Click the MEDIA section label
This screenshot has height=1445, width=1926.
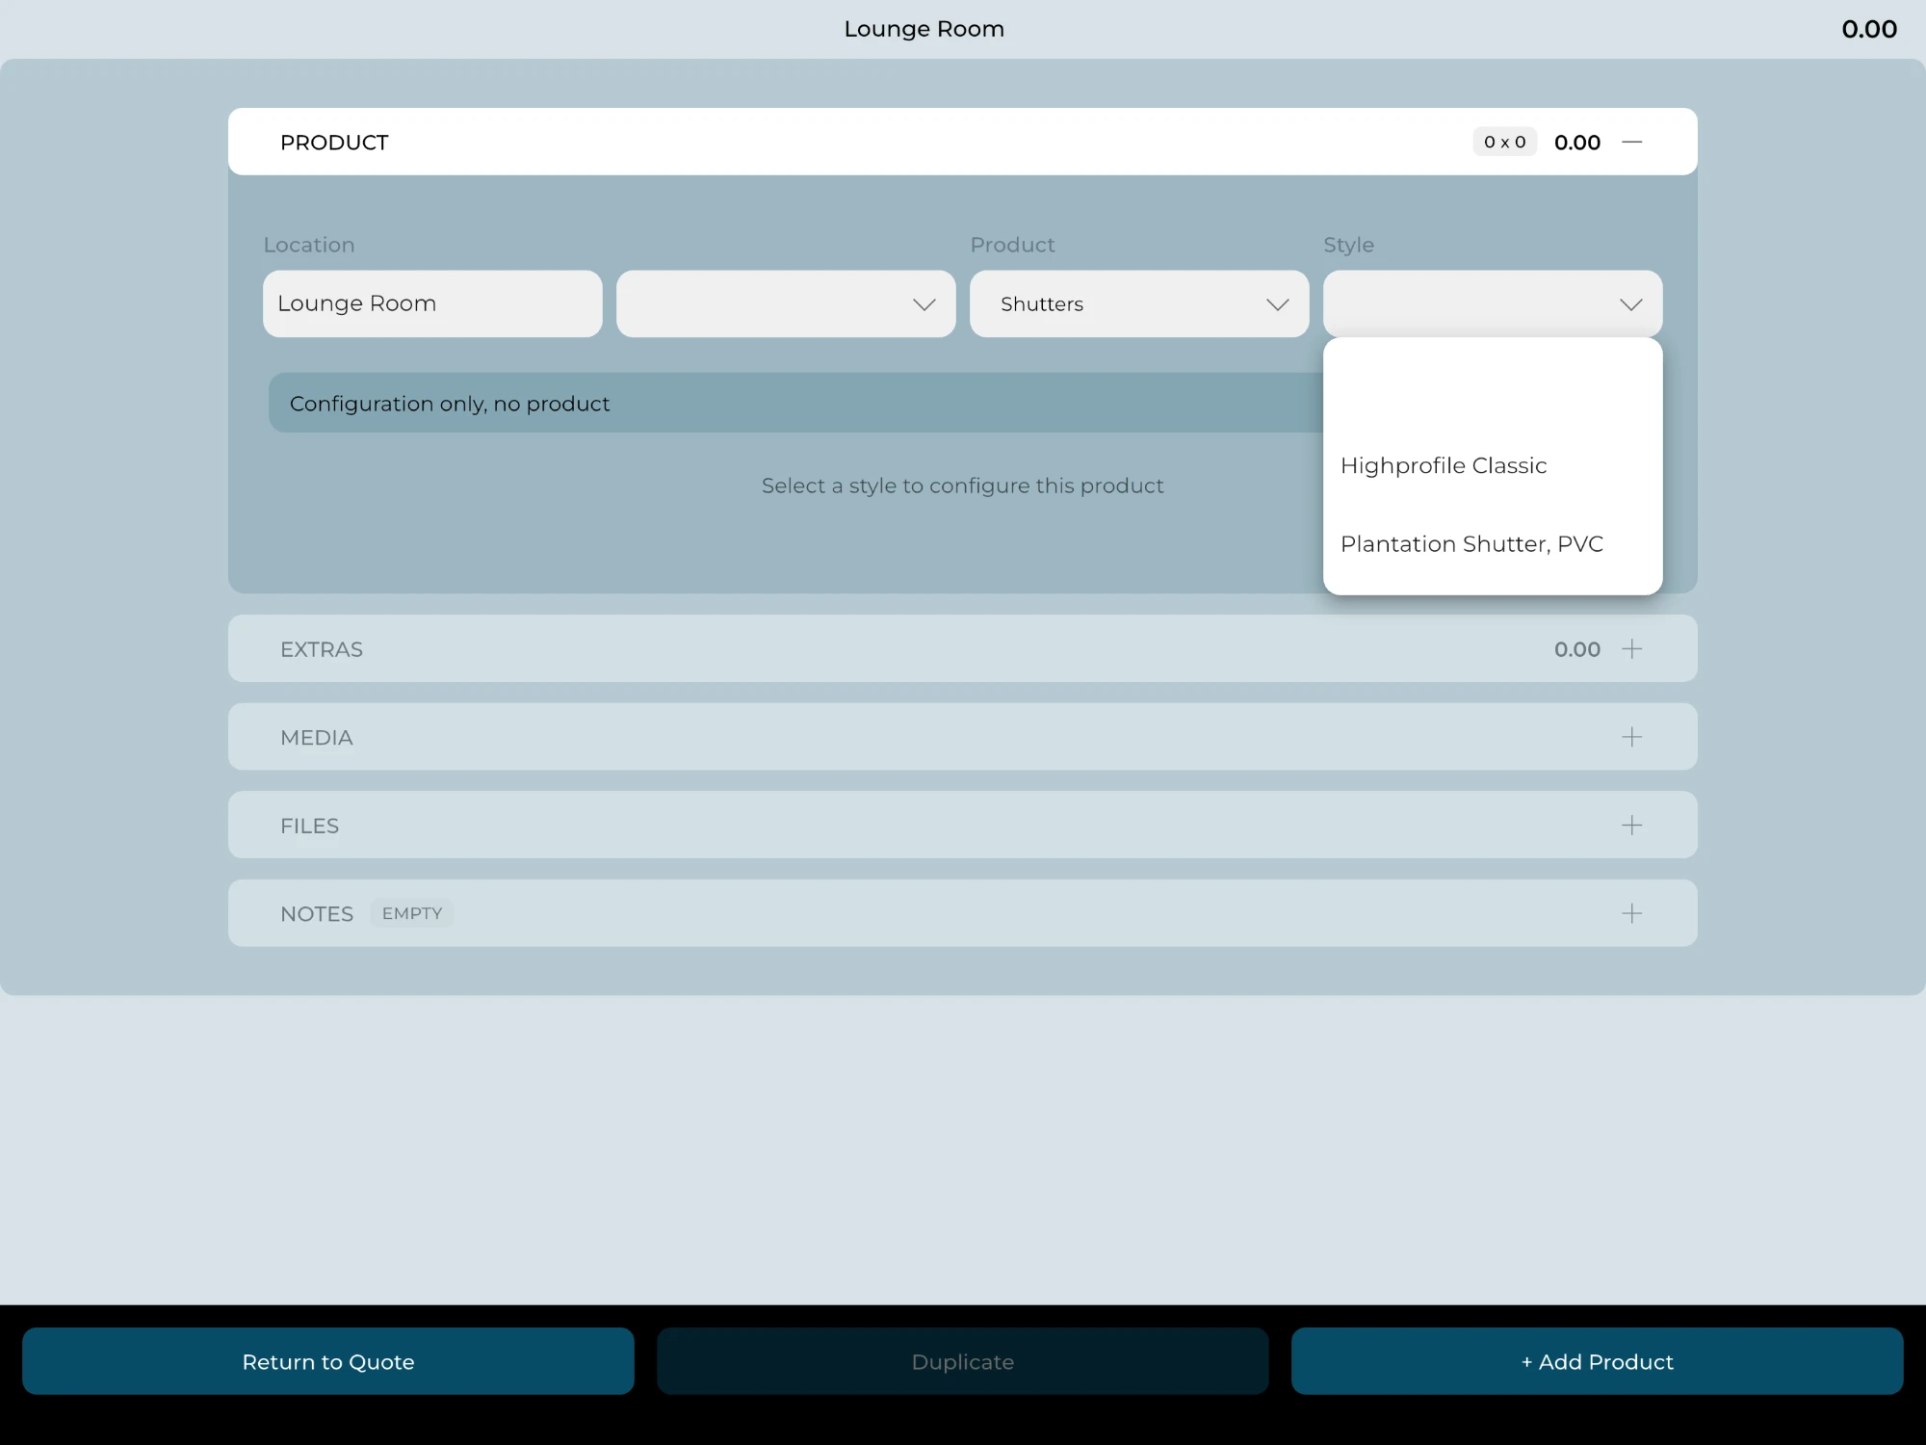point(317,738)
